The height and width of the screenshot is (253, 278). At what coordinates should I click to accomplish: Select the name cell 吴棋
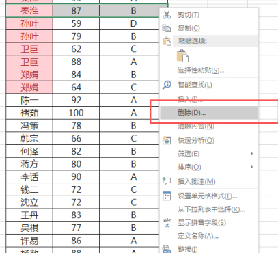29,228
